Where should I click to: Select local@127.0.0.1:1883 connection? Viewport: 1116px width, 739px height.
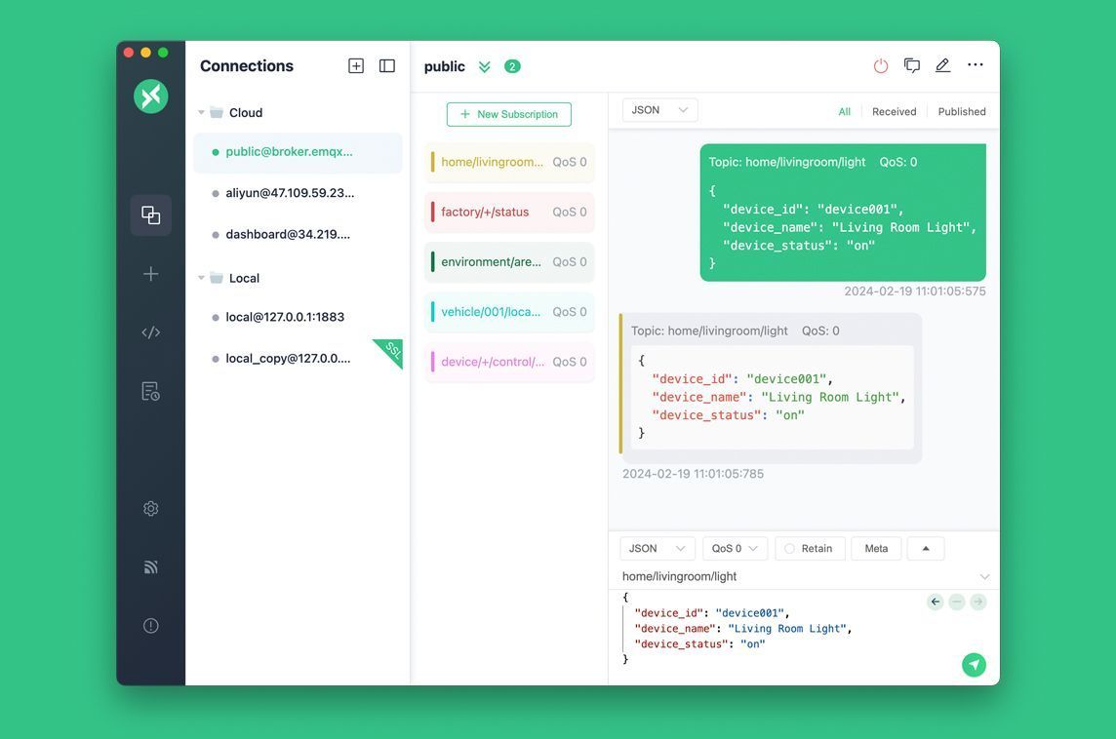(x=298, y=317)
